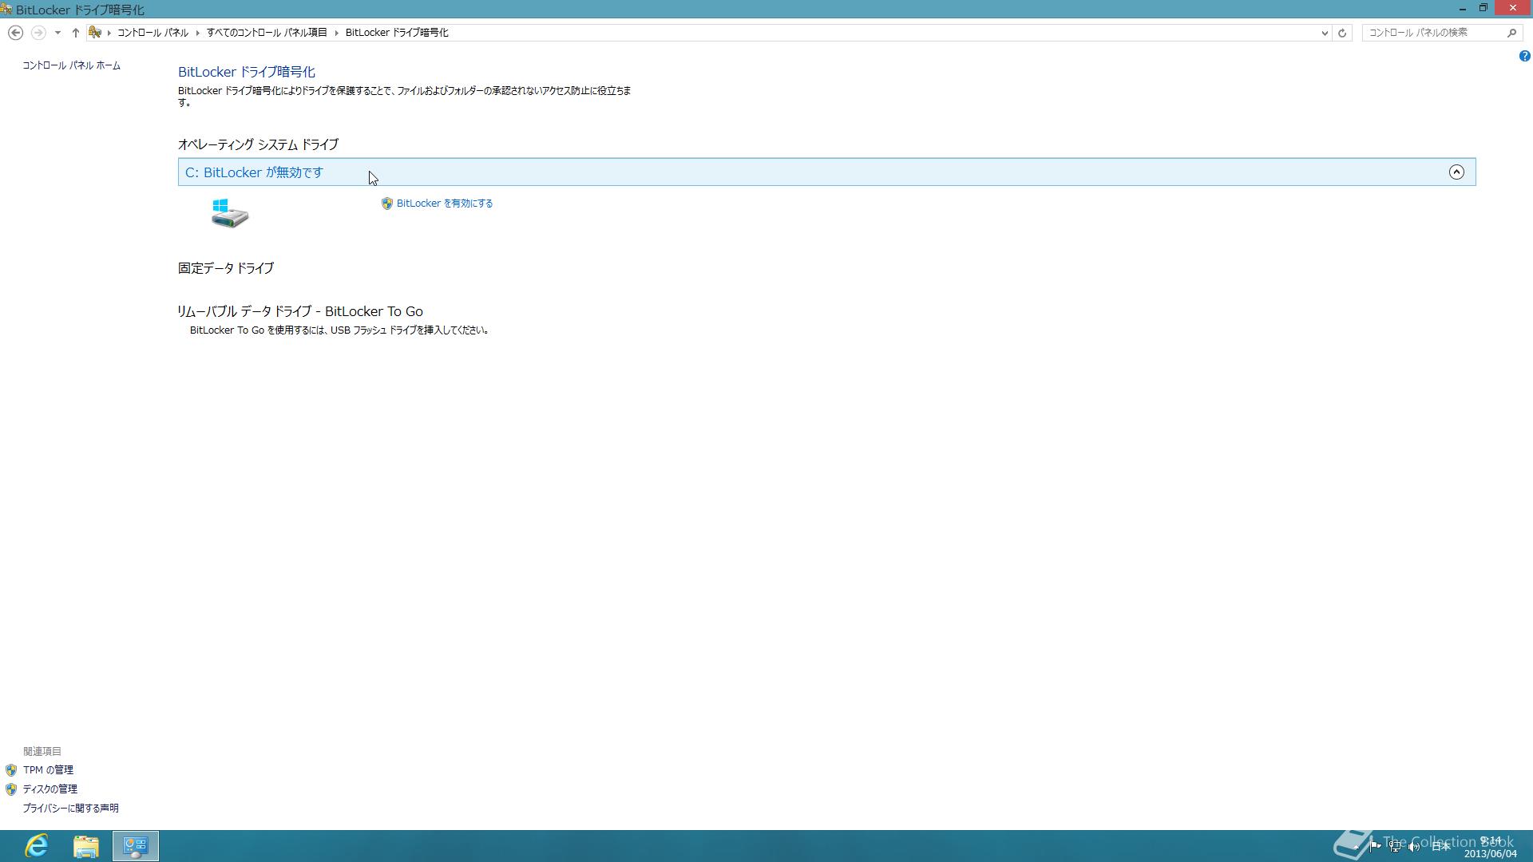Image resolution: width=1533 pixels, height=862 pixels.
Task: Select the C: BitLocker が無効です header
Action: (x=826, y=172)
